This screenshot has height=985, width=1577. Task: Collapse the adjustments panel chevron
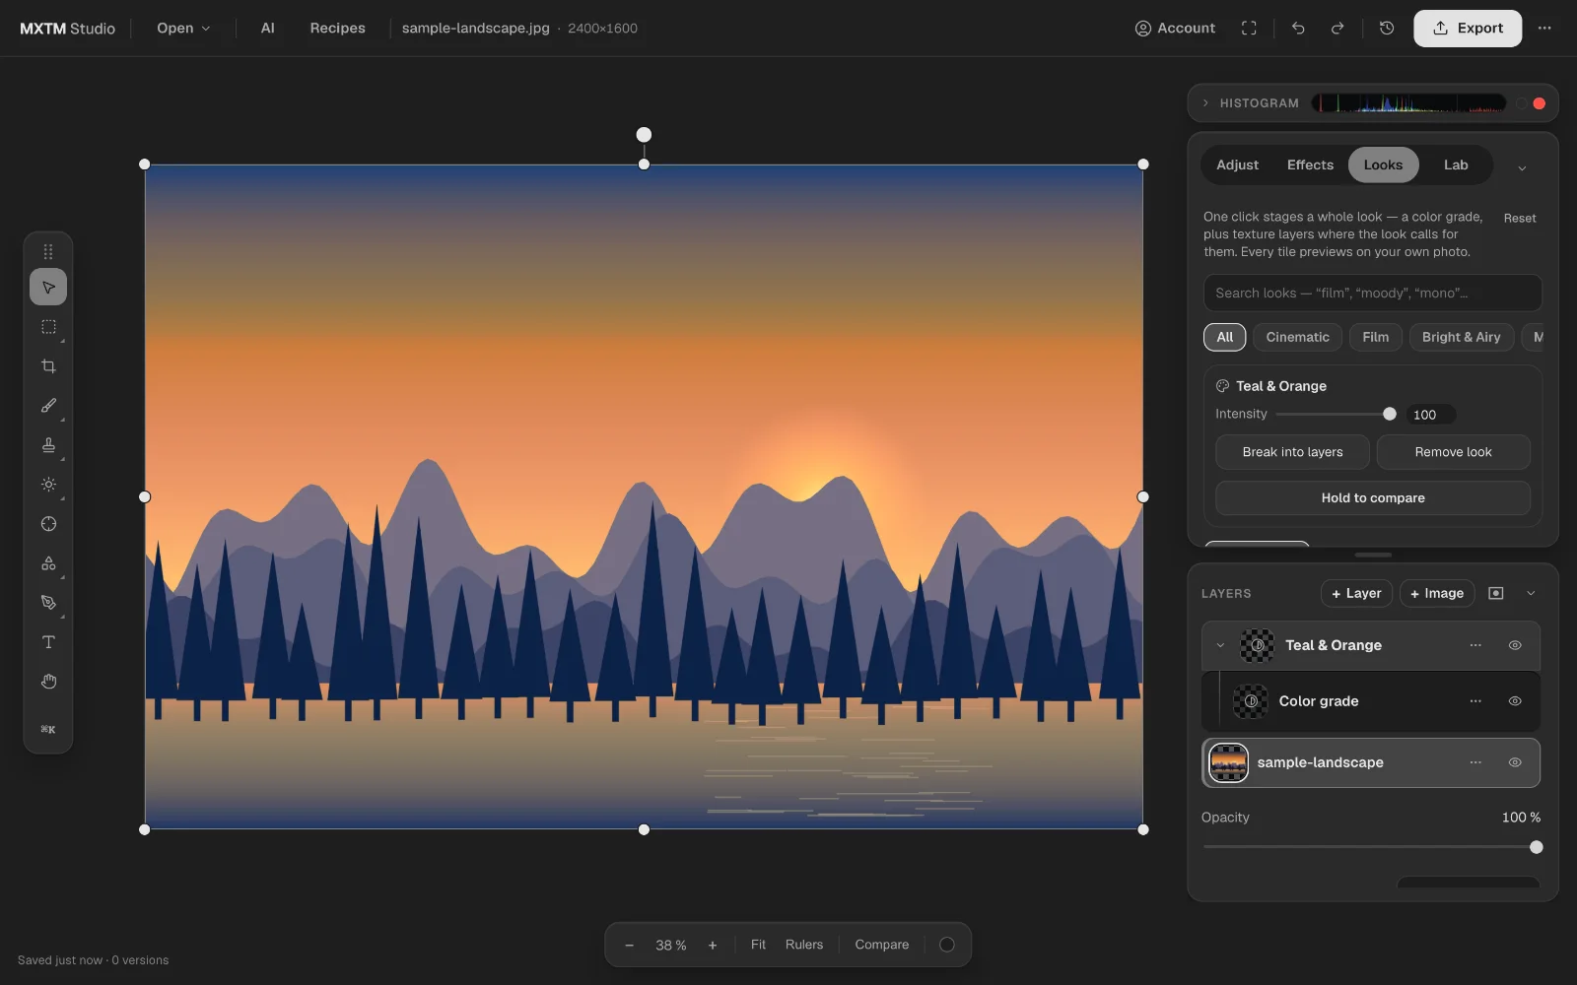coord(1522,168)
